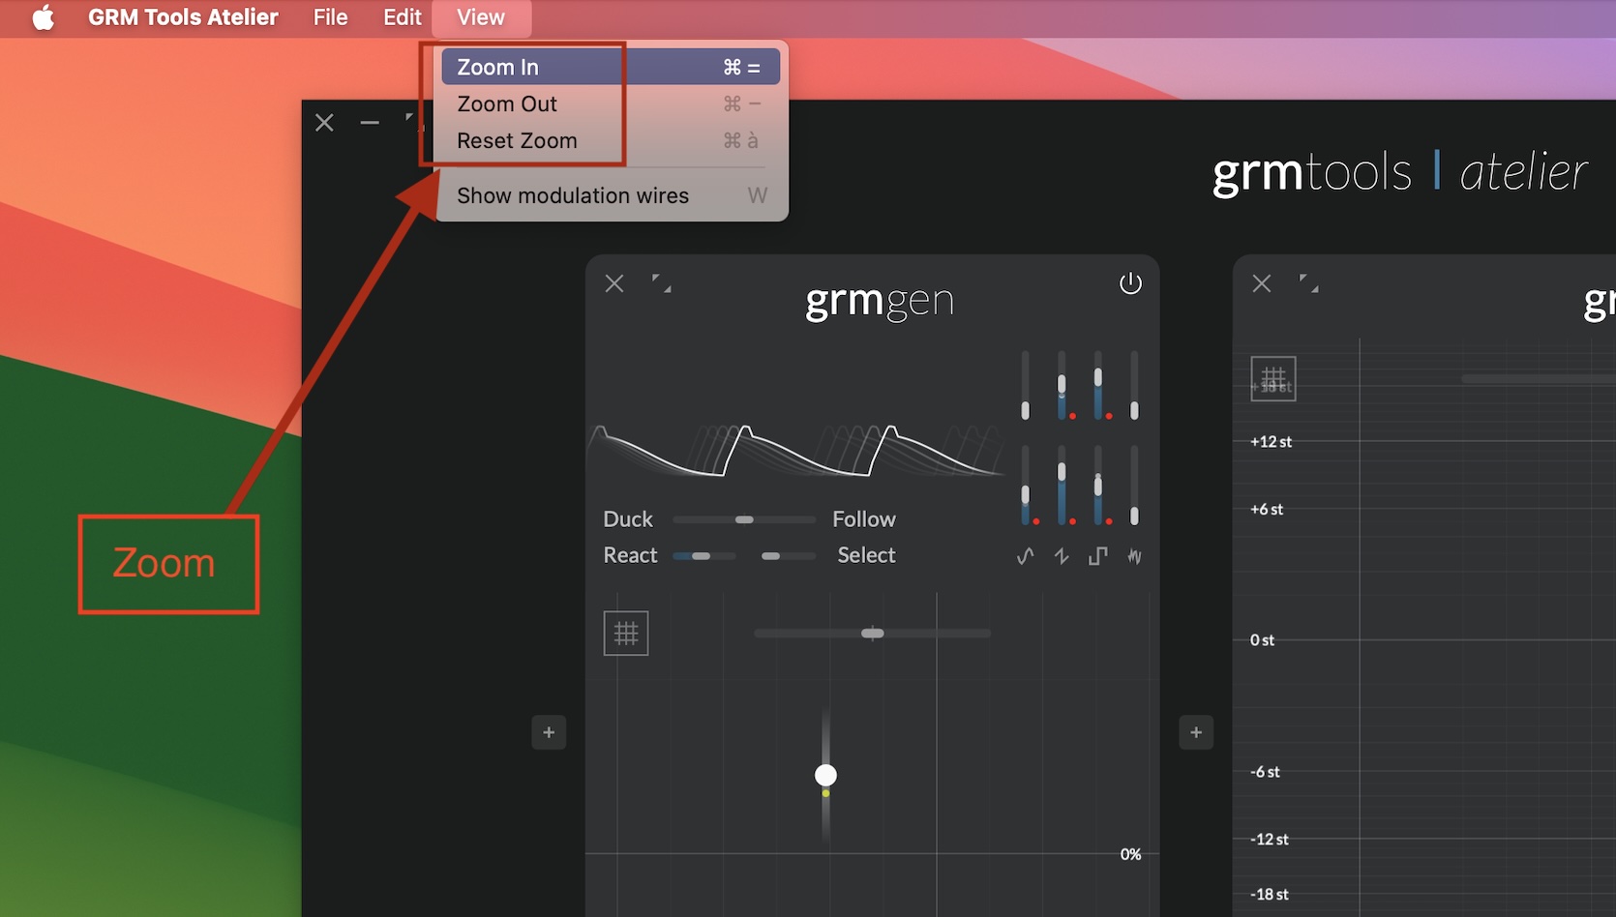Choose Reset Zoom from the View menu
1616x917 pixels.
tap(611, 140)
